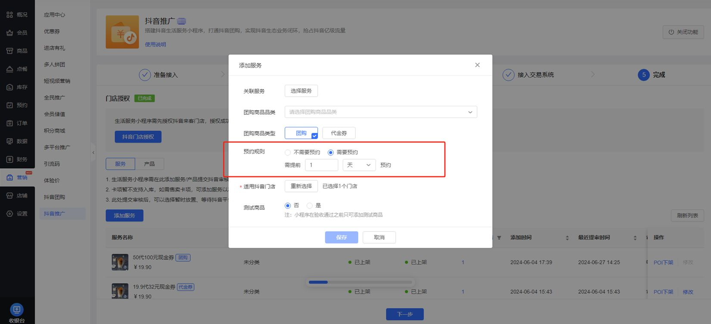Click the 下一步 button
The image size is (711, 324).
point(405,314)
